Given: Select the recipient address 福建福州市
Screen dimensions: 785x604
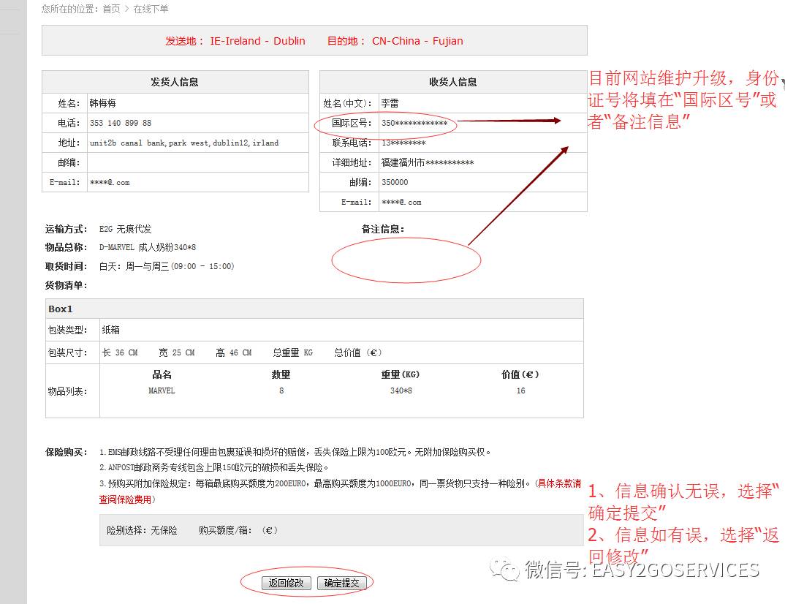Looking at the screenshot, I should tap(427, 162).
